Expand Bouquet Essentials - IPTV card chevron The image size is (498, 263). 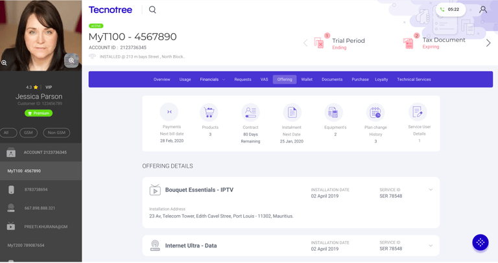(431, 190)
